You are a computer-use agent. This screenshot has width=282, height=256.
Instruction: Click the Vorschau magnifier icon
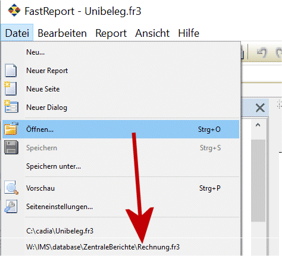click(11, 188)
